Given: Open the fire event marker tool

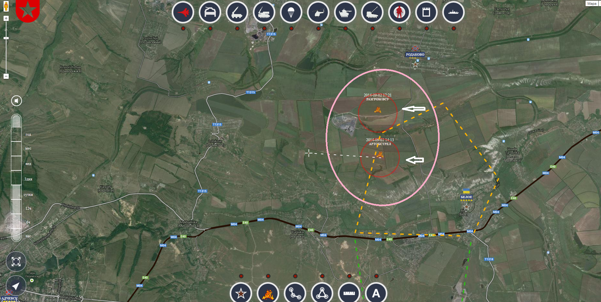Looking at the screenshot, I should click(268, 293).
